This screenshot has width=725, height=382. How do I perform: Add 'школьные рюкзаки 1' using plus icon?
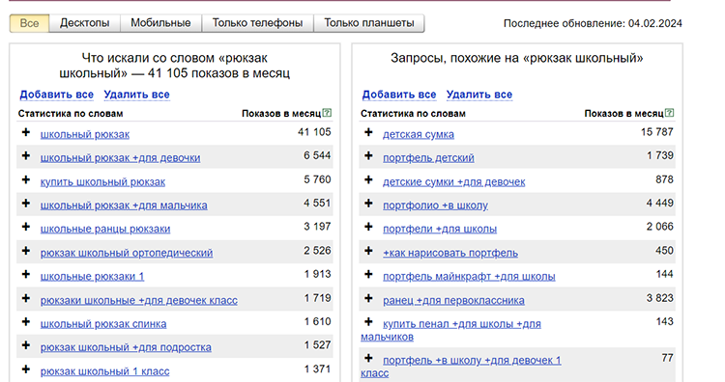(26, 275)
